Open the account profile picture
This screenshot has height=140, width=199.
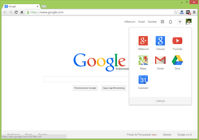(189, 22)
